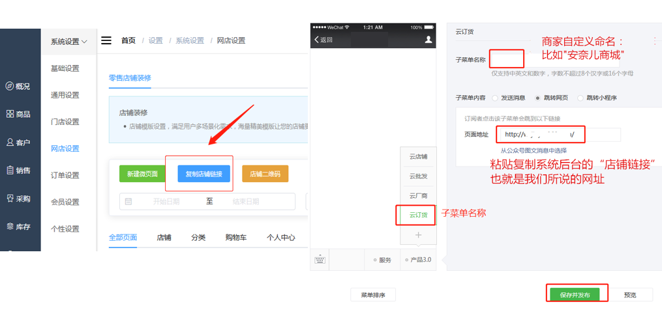The width and height of the screenshot is (662, 332).
Task: Tap the plus icon to add submenu
Action: (x=418, y=234)
